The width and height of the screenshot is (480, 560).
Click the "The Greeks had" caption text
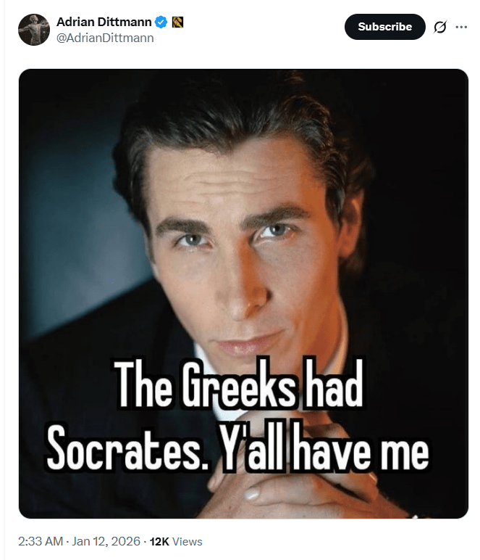(239, 384)
